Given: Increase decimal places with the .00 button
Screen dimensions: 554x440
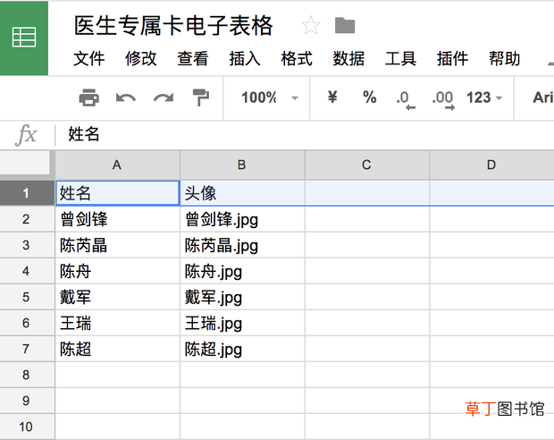Looking at the screenshot, I should point(443,100).
